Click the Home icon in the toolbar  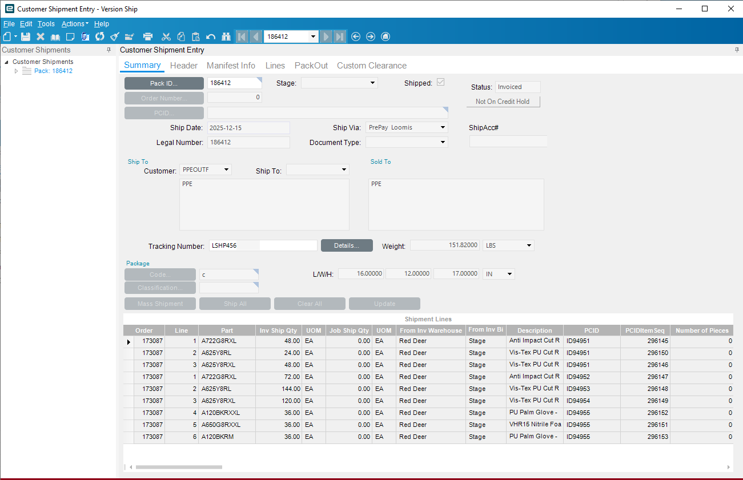click(385, 37)
